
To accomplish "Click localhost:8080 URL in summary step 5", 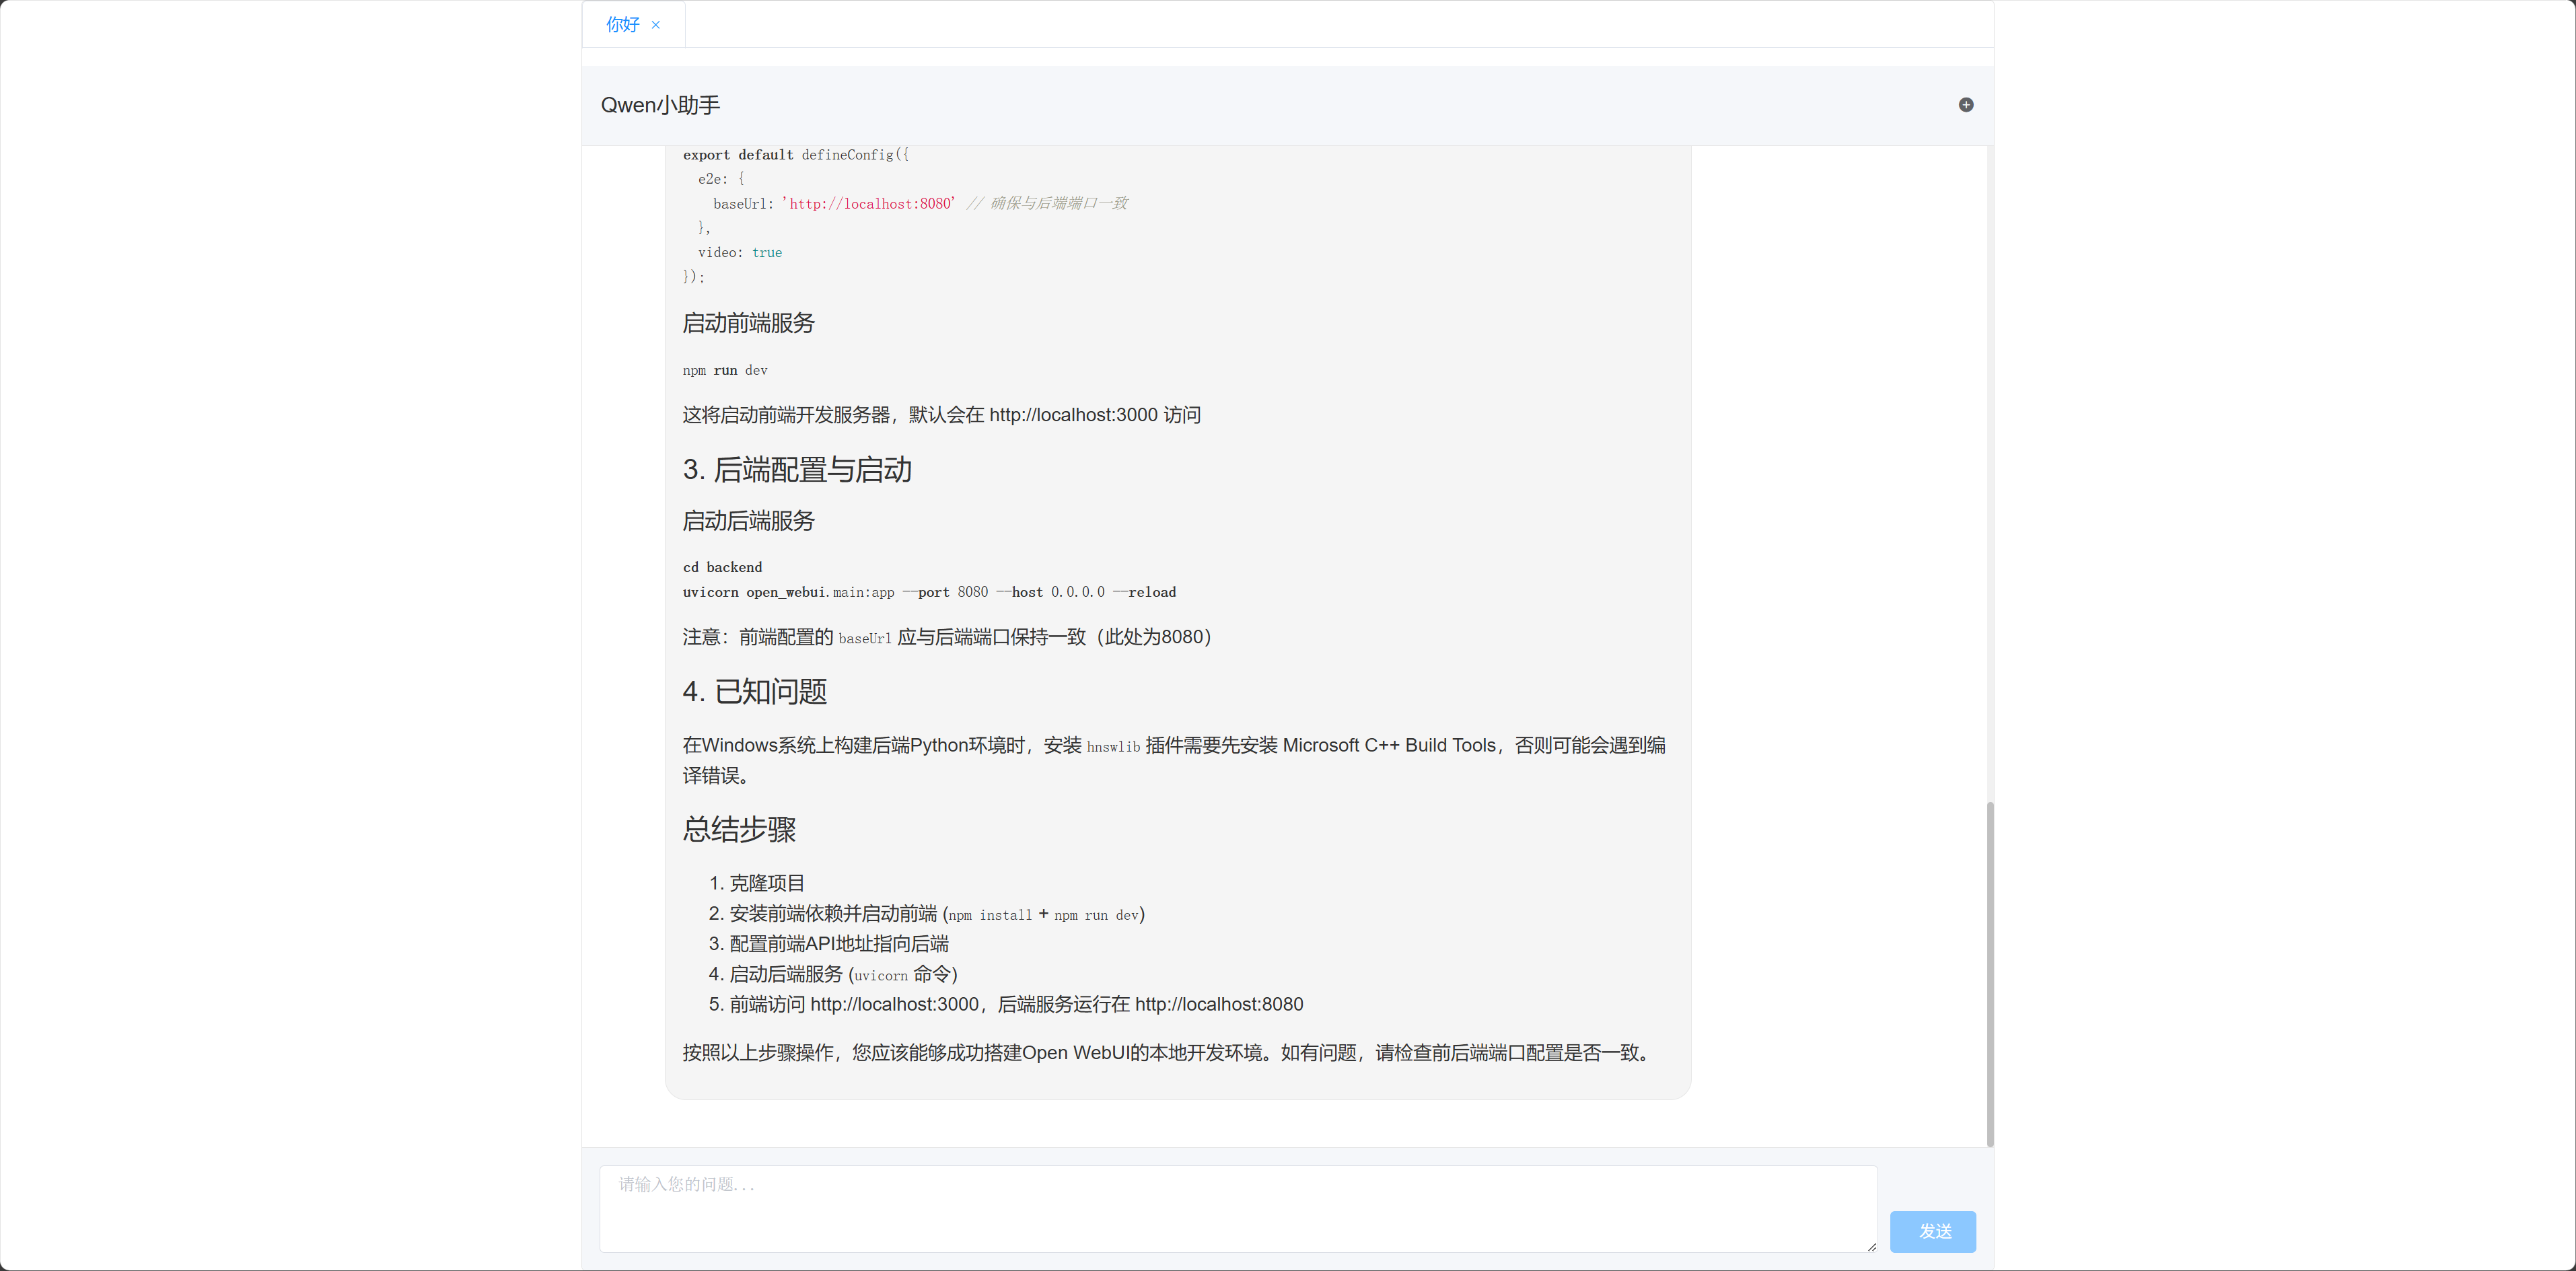I will tap(1218, 1004).
